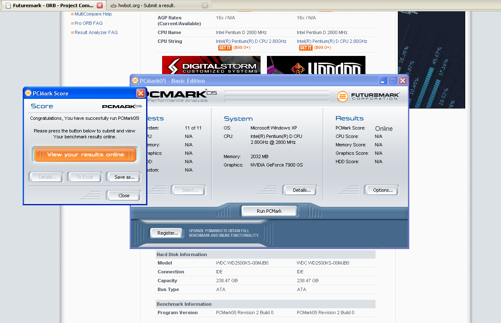
Task: Close the PCMark Score dialog with X
Action: click(x=141, y=93)
